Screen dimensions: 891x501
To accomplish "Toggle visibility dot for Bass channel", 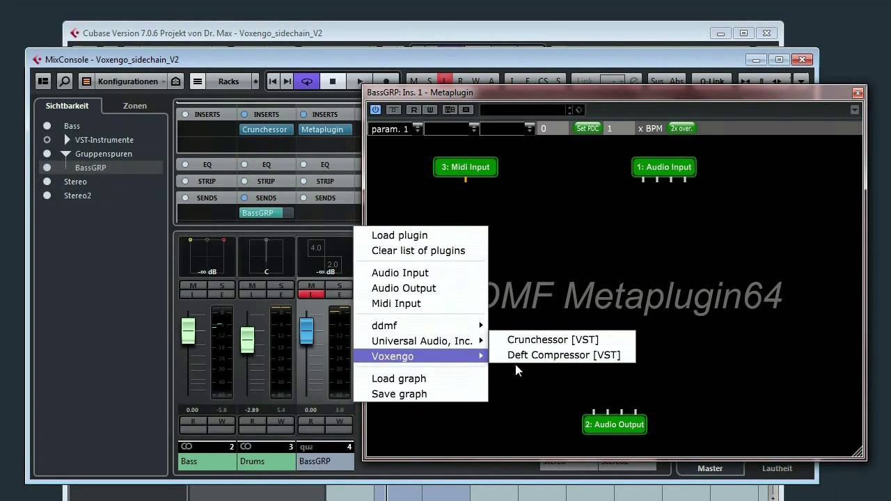I will click(x=47, y=126).
